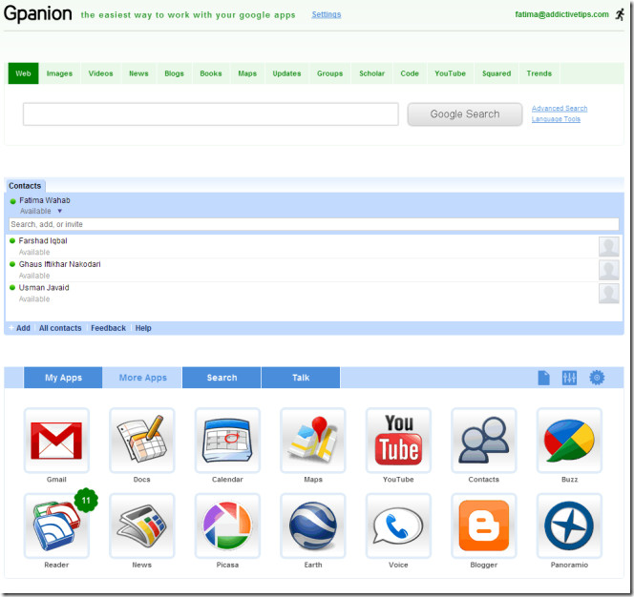Open the All contacts link
Viewport: 634px width, 597px height.
point(60,328)
